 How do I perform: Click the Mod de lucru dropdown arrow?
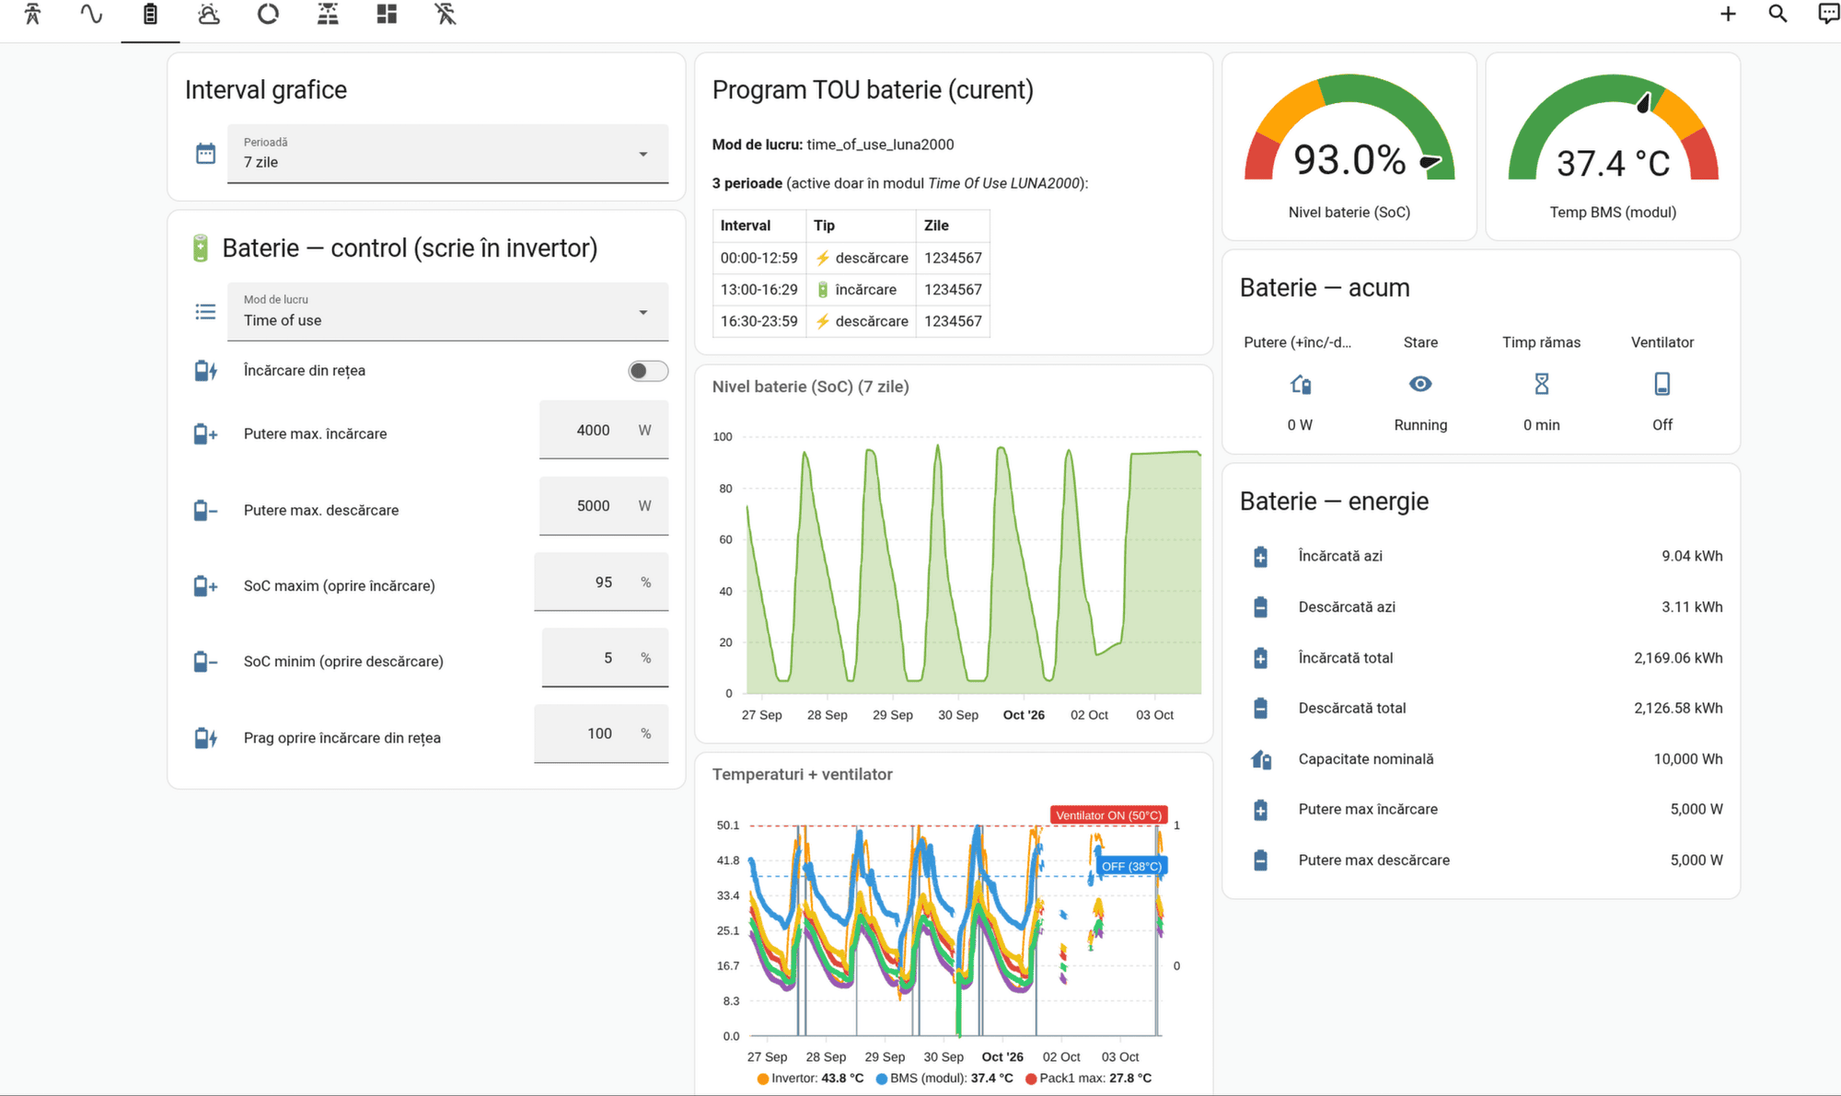click(643, 312)
